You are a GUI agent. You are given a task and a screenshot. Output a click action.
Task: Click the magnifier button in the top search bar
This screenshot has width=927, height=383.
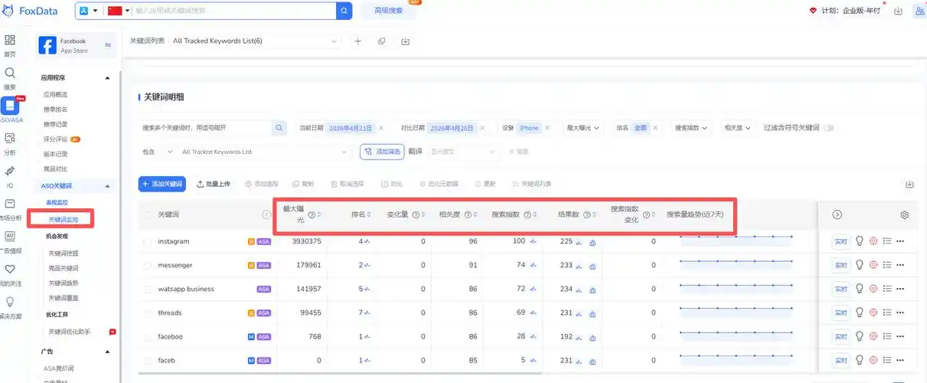[344, 11]
